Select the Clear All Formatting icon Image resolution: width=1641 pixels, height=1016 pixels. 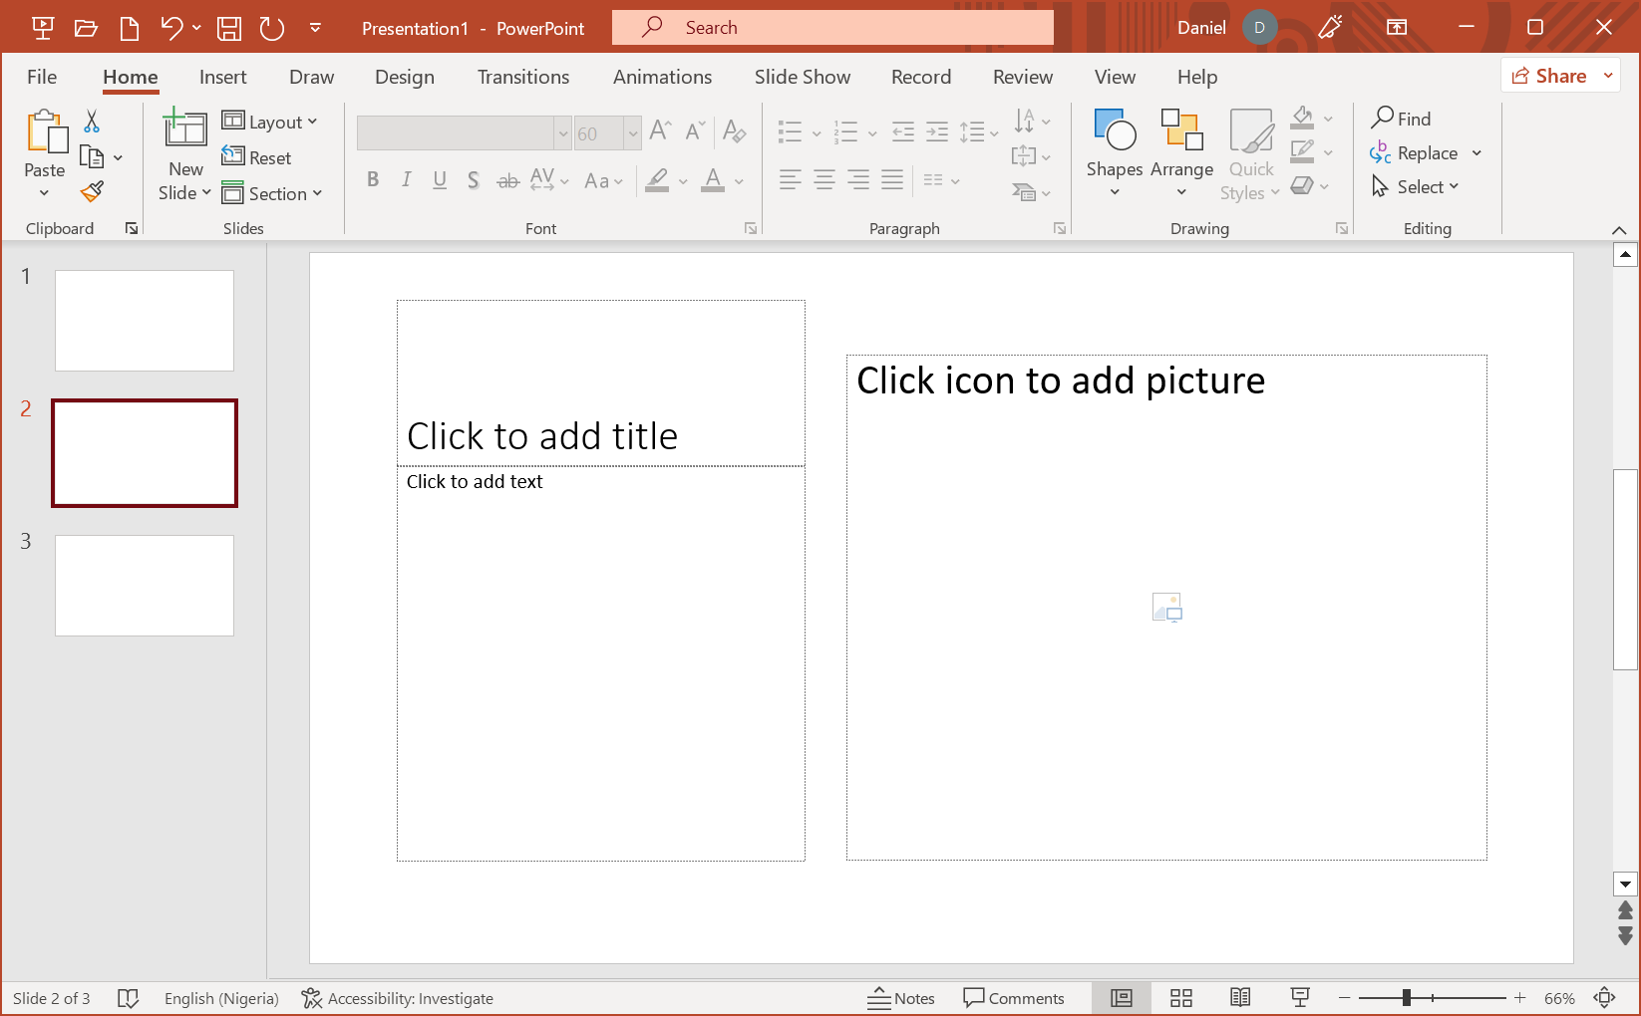click(x=735, y=131)
